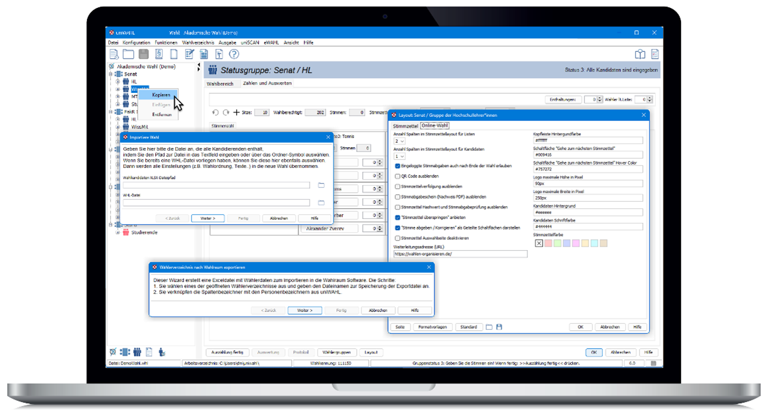Enable the QR Code ausblenden checkbox

tap(397, 177)
